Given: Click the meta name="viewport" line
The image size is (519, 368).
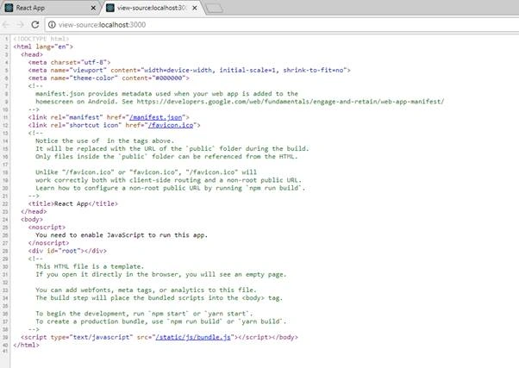Looking at the screenshot, I should point(190,70).
